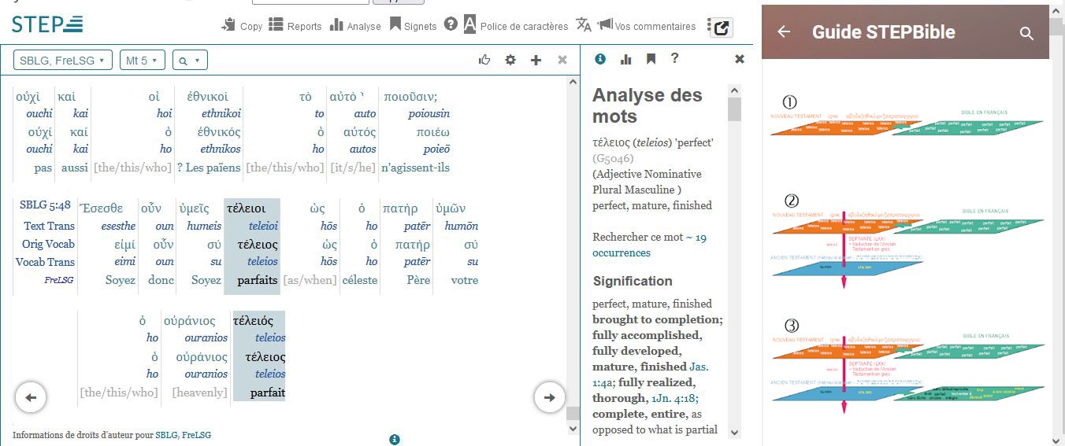Screen dimensions: 1065x446
Task: Switch to the sidebar statistics chart tab
Action: 626,59
